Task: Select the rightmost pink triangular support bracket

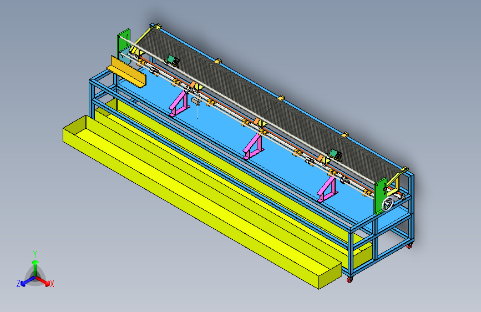Action: tap(327, 189)
